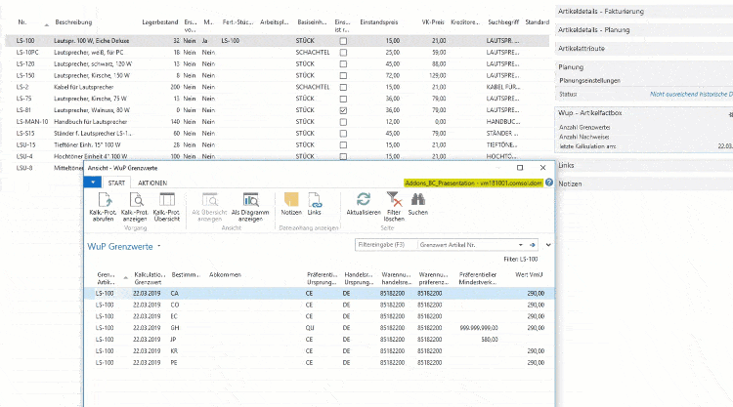733x407 pixels.
Task: Sort article list by Nr. column
Action: (22, 21)
